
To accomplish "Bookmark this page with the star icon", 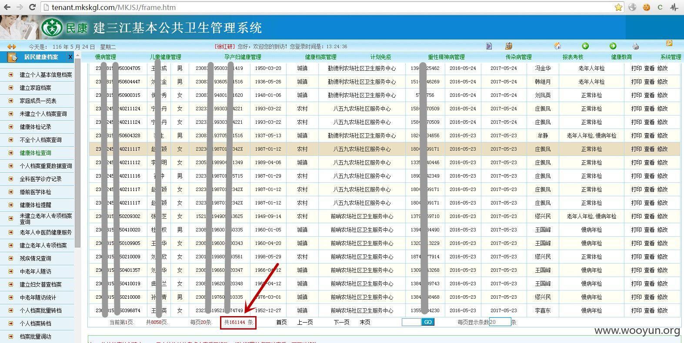I will (618, 7).
